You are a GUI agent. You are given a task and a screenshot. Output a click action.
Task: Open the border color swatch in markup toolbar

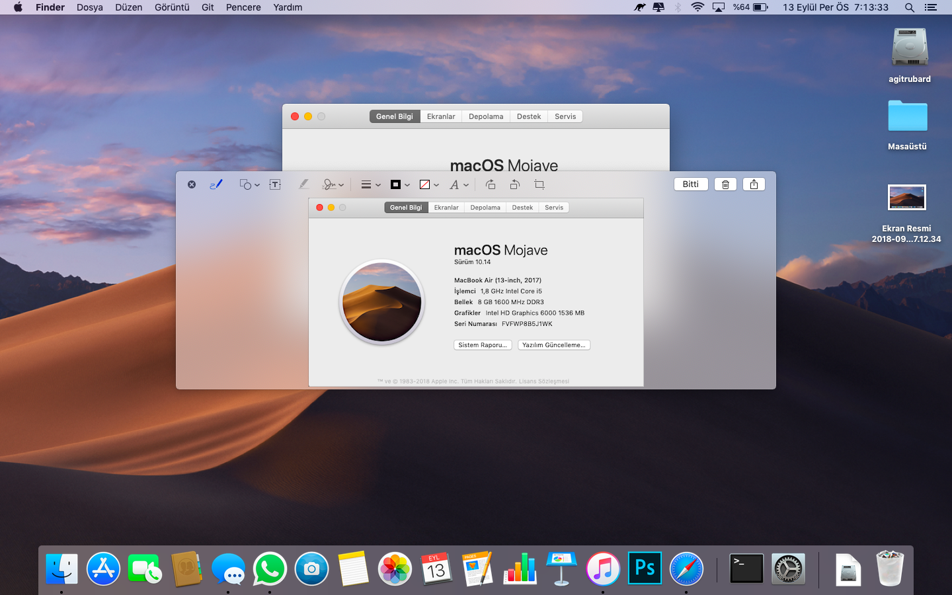400,184
